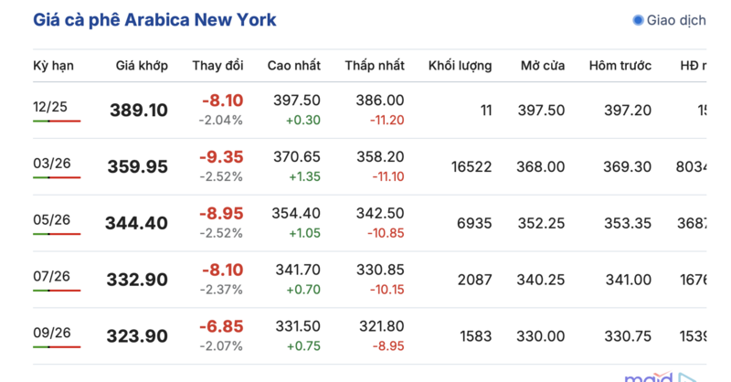Click the Khối lượng column header
The width and height of the screenshot is (731, 382).
click(x=460, y=66)
